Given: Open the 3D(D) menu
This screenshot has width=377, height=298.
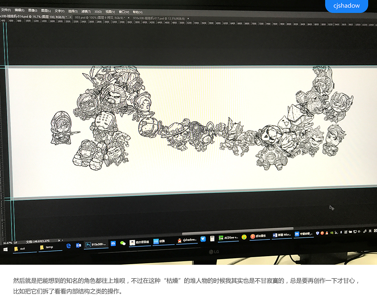Looking at the screenshot, I should pyautogui.click(x=98, y=12).
